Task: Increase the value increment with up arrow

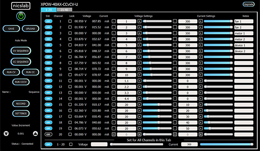Action: point(35,134)
